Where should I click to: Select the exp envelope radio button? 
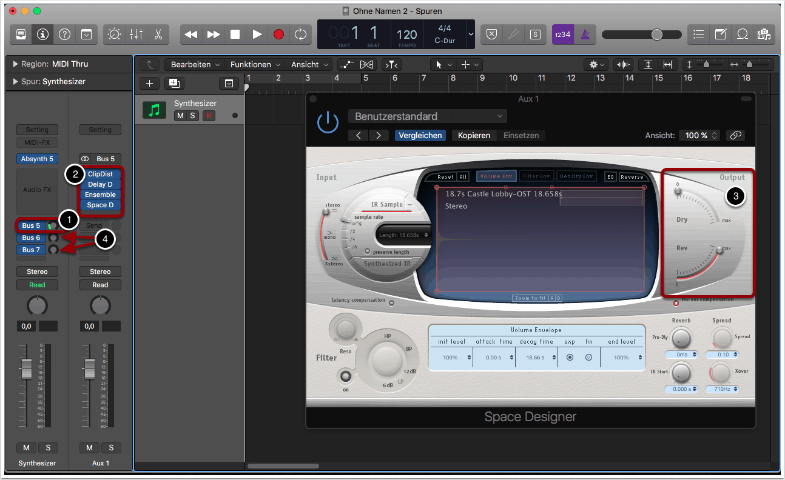570,358
